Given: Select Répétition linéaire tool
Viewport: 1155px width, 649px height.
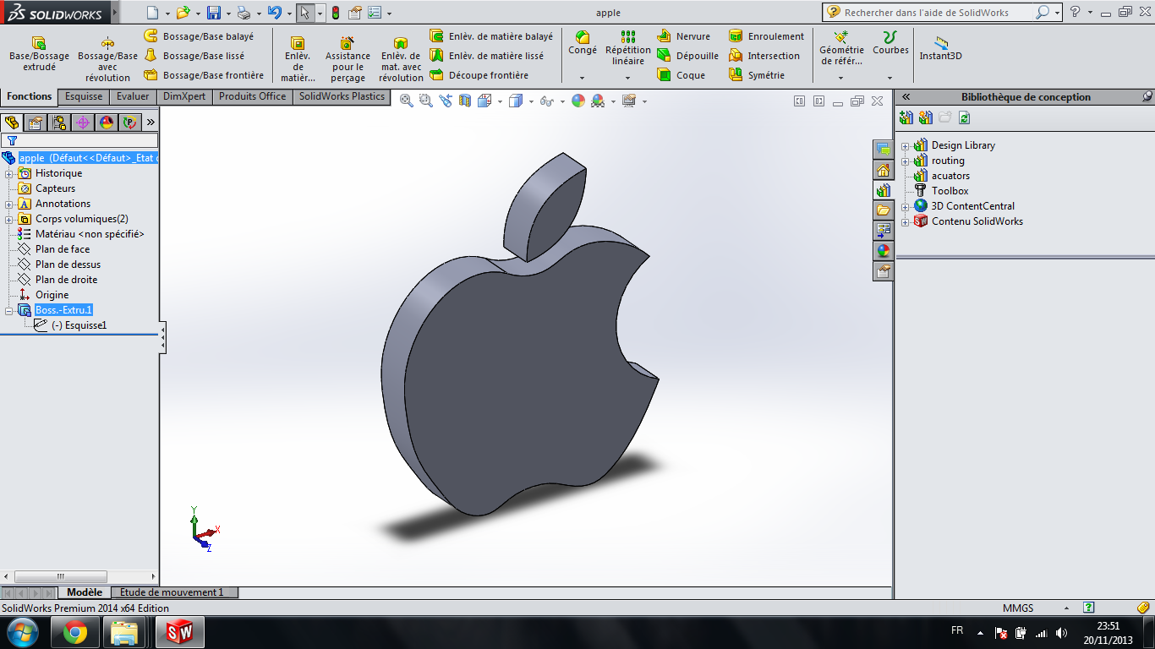Looking at the screenshot, I should tap(628, 48).
